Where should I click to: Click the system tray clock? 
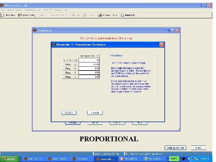[205, 159]
